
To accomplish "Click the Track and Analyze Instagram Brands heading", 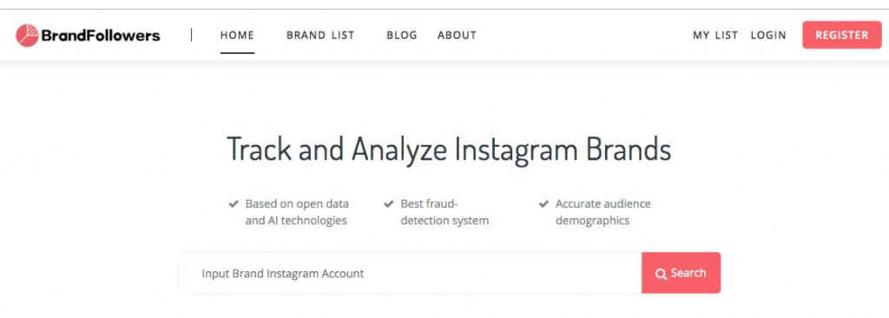I will click(x=449, y=150).
